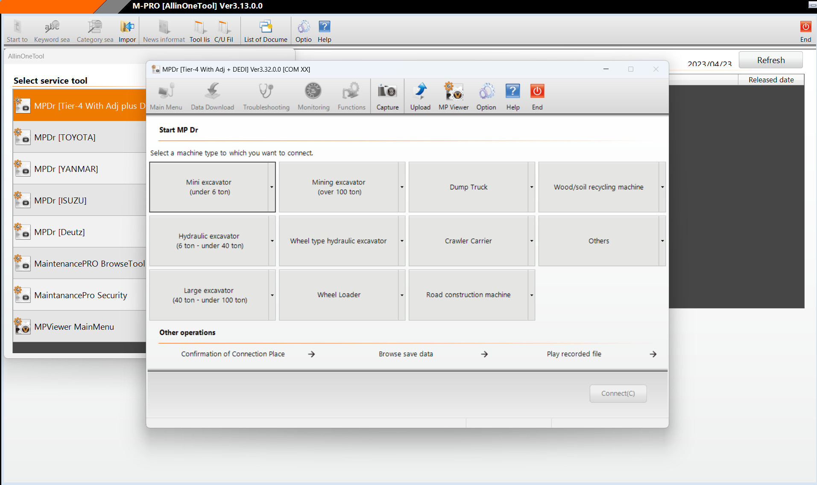The image size is (817, 485).
Task: Choose Others machine type
Action: click(599, 241)
